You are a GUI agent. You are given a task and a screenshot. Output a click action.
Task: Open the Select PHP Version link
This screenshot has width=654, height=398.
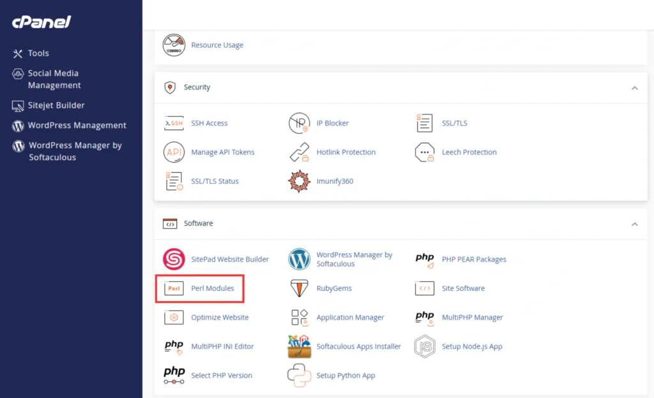coord(222,376)
